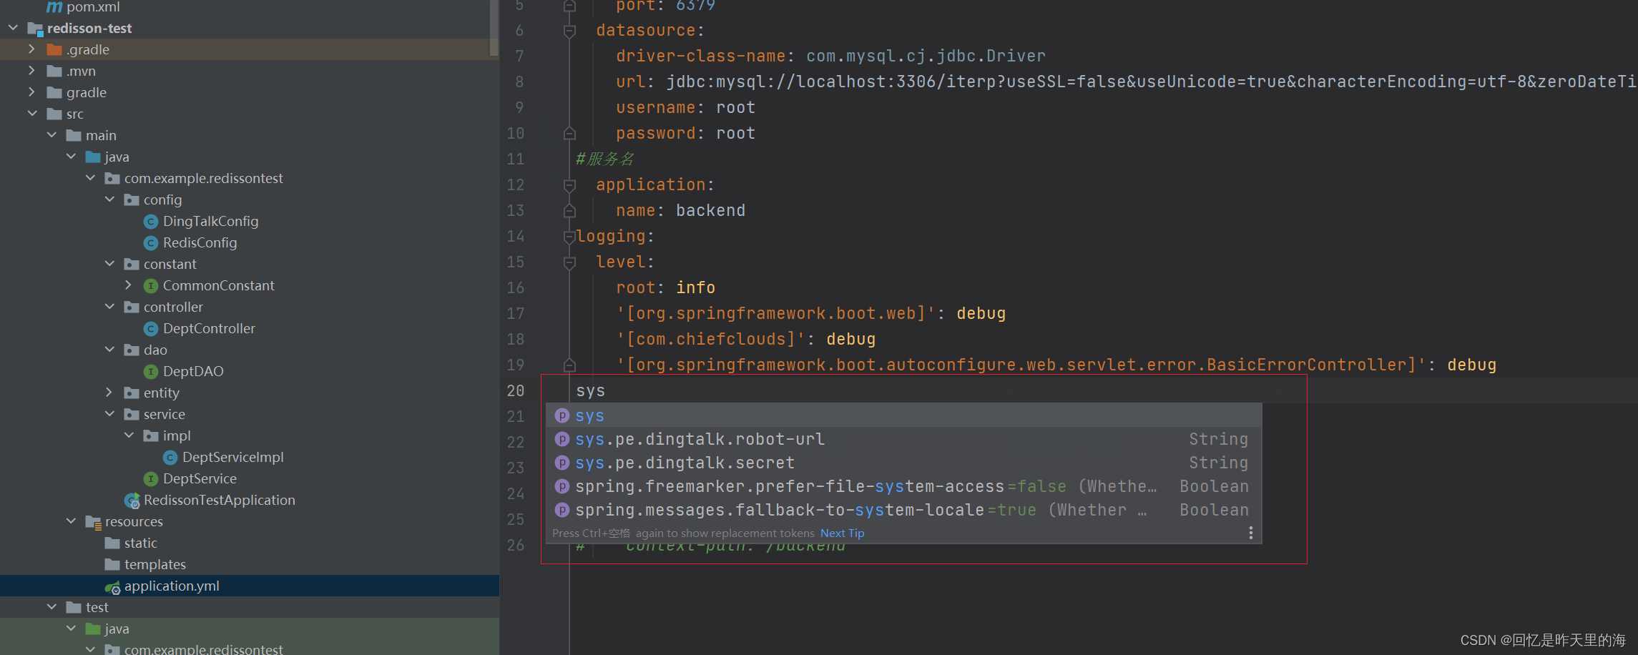The image size is (1638, 655).
Task: Choose the spring.freemarker.prefer-file-system-access suggestion
Action: [903, 486]
